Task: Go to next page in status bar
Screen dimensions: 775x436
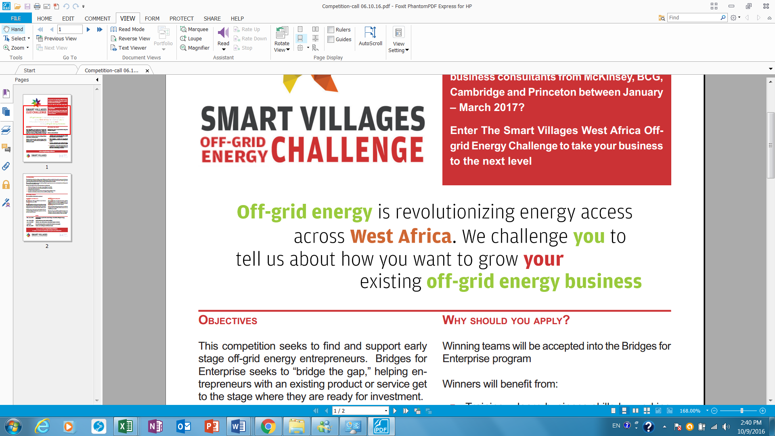Action: 395,411
